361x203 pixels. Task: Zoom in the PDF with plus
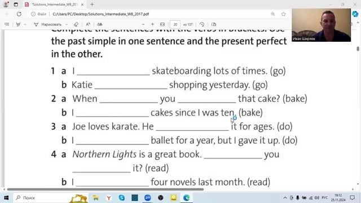point(152,24)
